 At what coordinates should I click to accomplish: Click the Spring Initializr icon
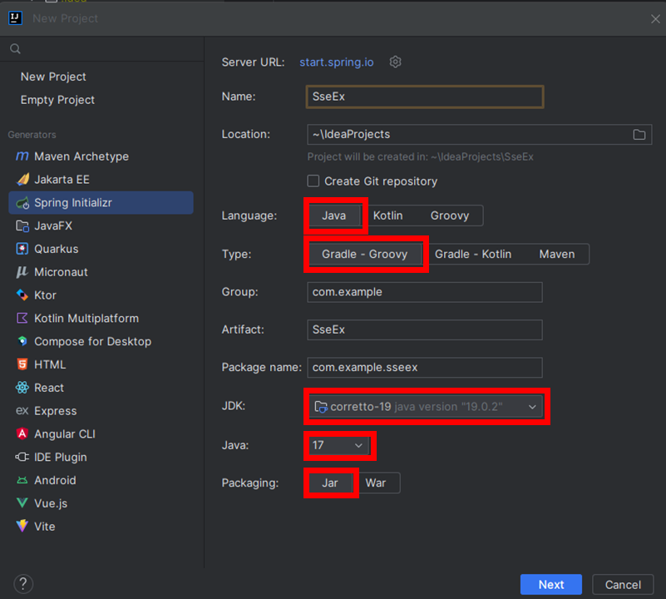point(22,203)
